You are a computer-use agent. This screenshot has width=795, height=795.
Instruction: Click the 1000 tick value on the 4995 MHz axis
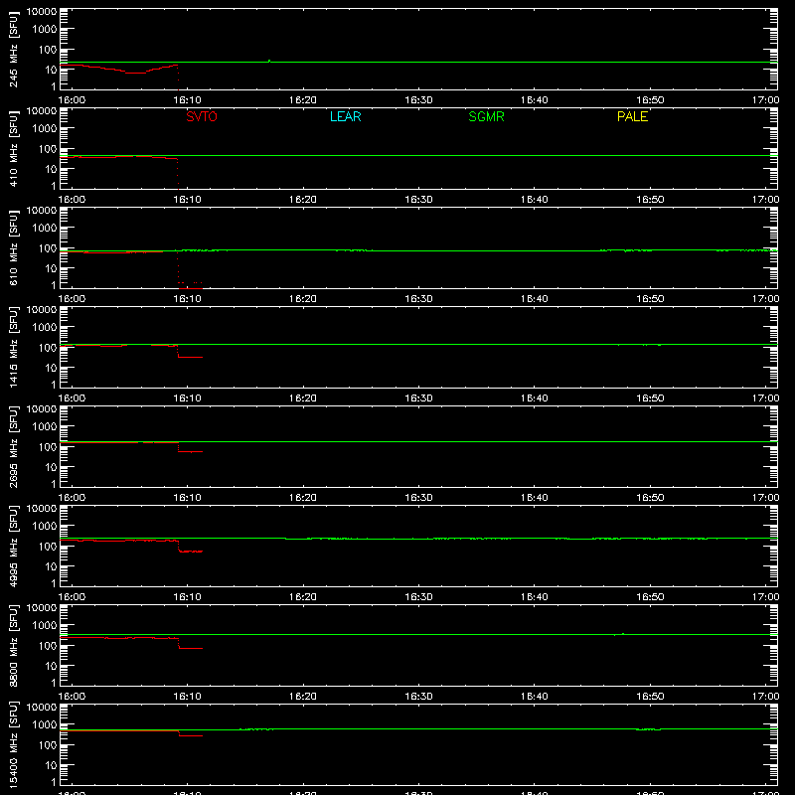pyautogui.click(x=45, y=526)
